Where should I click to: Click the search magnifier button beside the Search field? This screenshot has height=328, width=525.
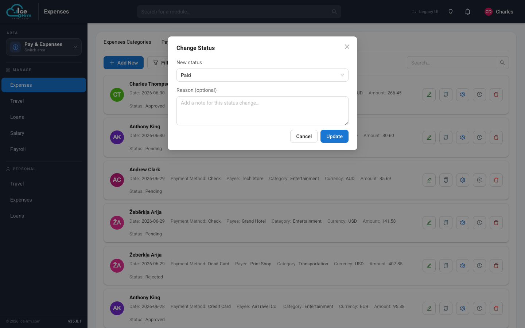click(502, 63)
